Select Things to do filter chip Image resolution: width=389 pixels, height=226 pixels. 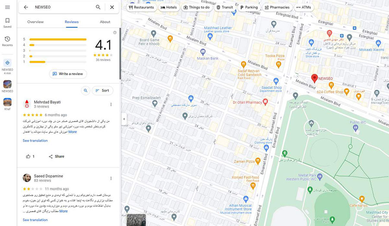(x=197, y=7)
